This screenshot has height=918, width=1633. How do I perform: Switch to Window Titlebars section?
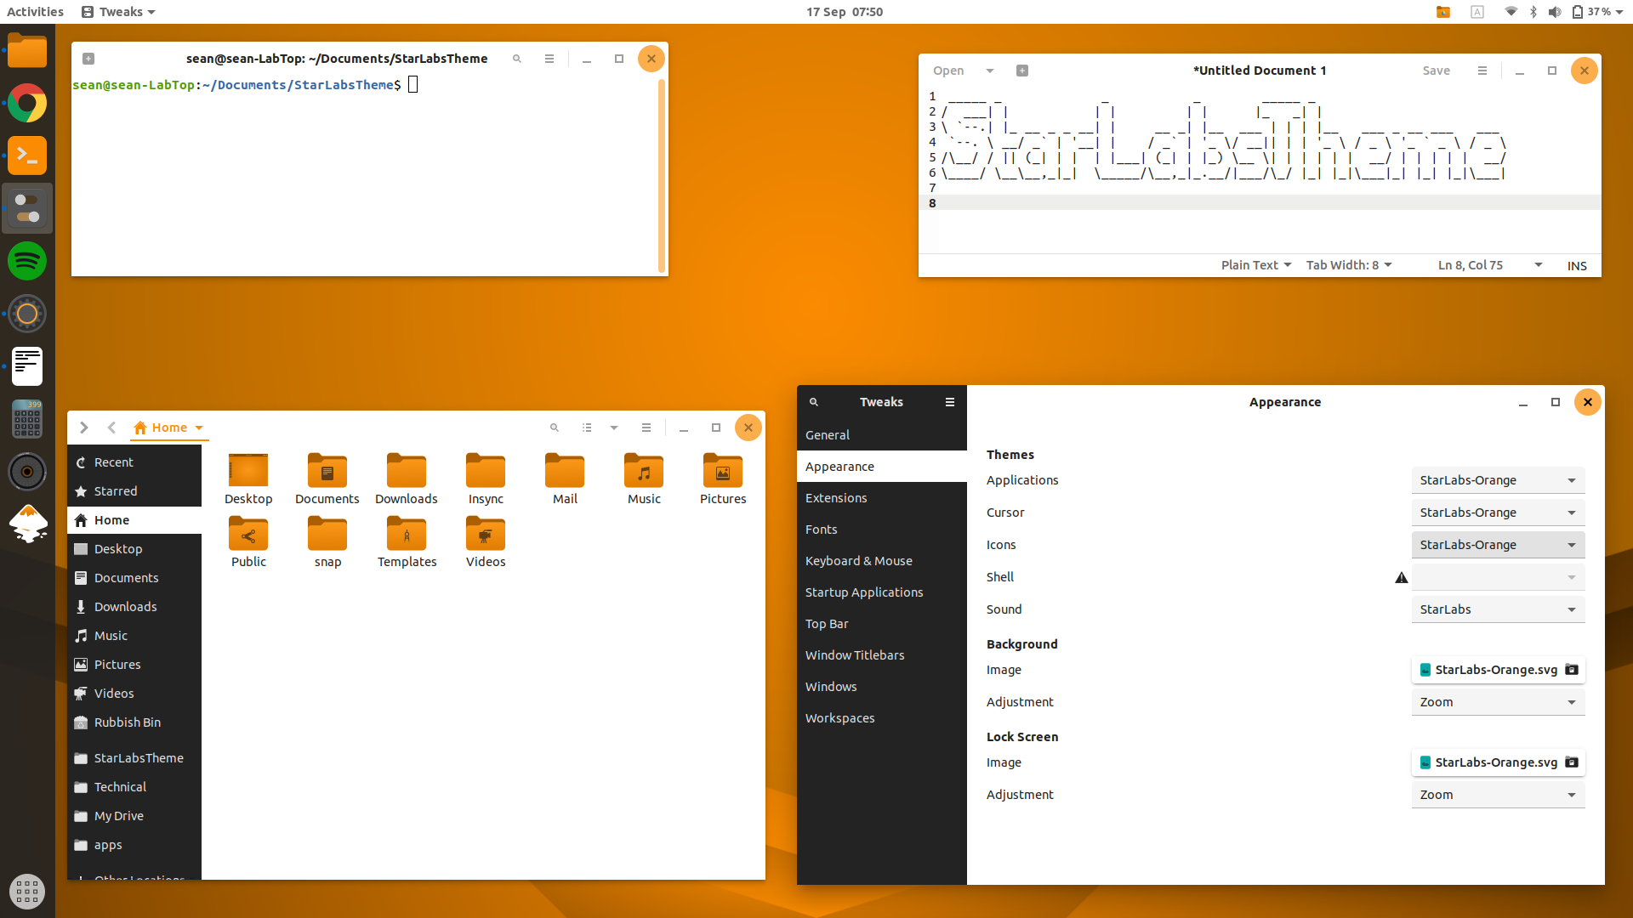(x=855, y=655)
